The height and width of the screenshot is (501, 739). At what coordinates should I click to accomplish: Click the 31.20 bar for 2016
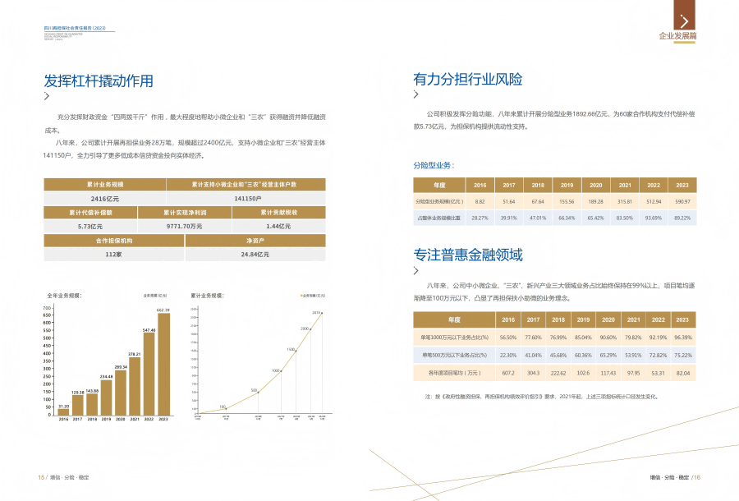(63, 412)
